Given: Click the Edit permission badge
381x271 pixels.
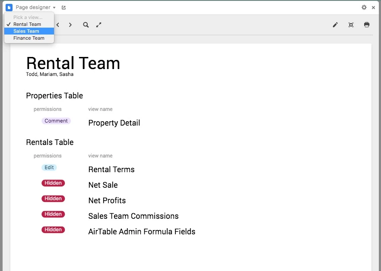Looking at the screenshot, I should (49, 167).
